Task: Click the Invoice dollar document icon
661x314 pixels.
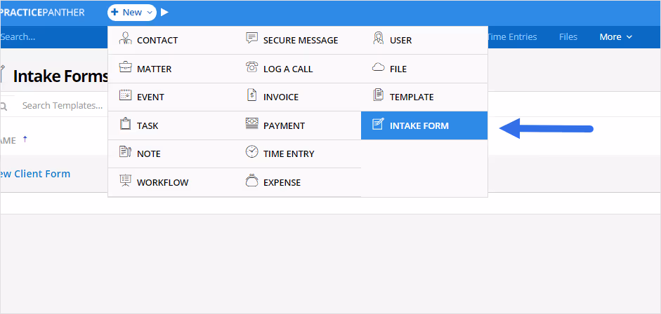Action: click(x=251, y=95)
